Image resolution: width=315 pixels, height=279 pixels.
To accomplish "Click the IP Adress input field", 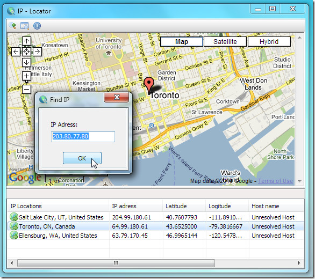I will (x=83, y=137).
